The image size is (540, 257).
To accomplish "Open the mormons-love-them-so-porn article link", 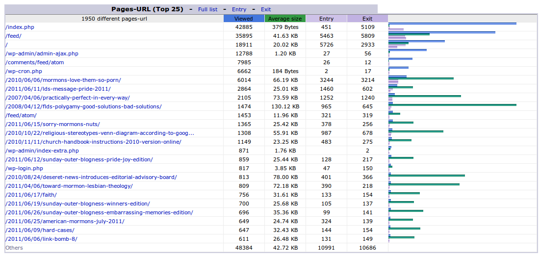I will tap(63, 80).
